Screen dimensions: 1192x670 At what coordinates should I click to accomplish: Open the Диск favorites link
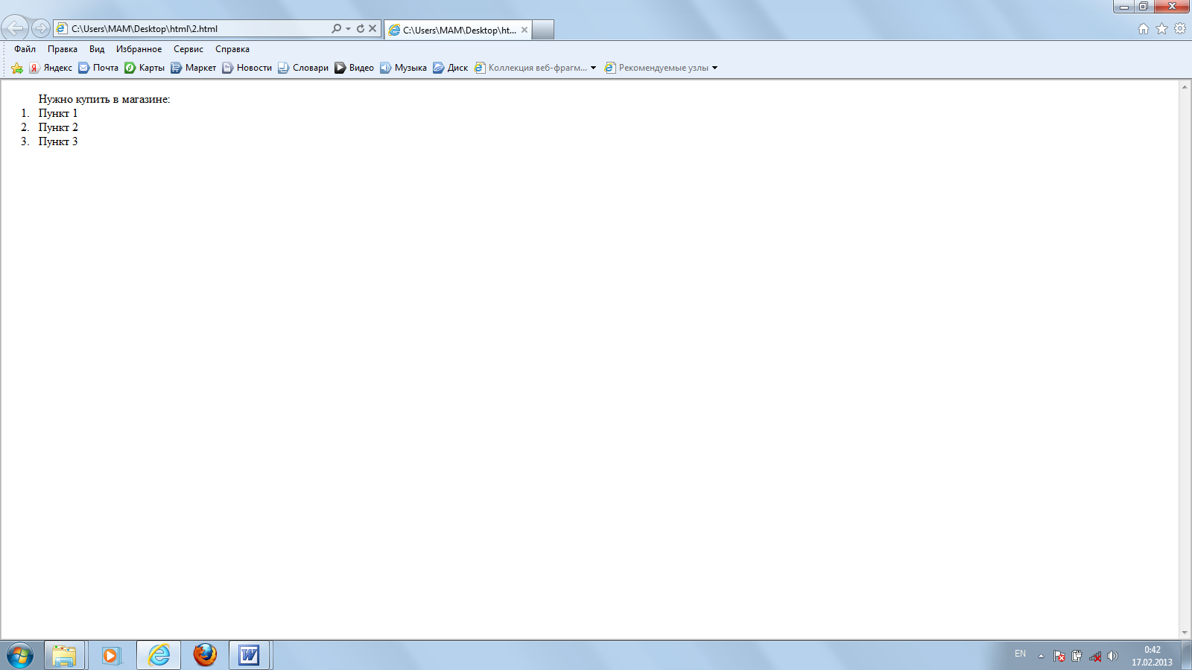click(x=451, y=68)
